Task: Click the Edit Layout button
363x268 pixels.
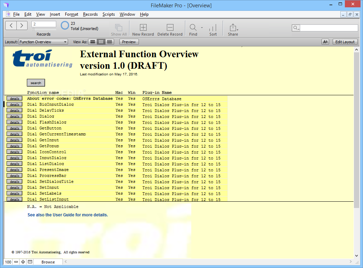Action: tap(345, 42)
